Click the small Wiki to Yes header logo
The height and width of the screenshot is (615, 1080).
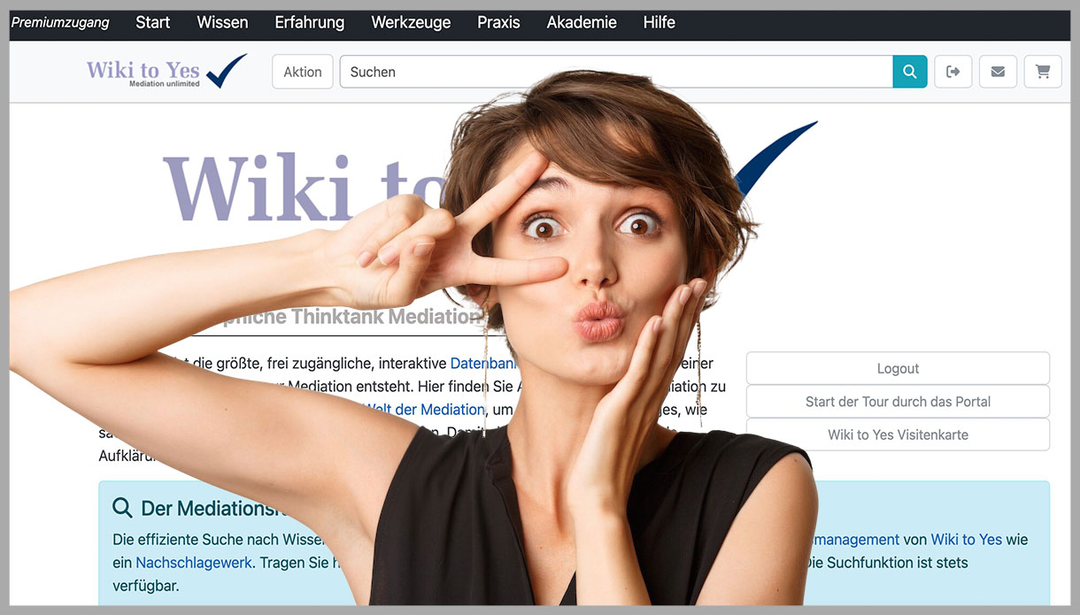(x=166, y=72)
